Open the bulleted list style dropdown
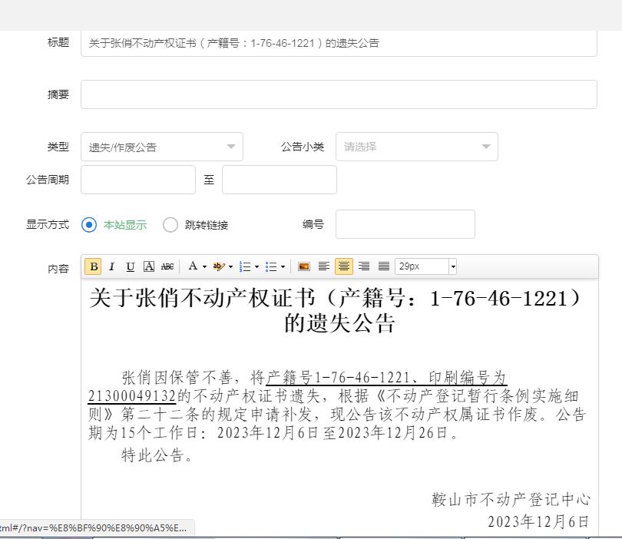Screen dimensions: 622x539 click(283, 266)
